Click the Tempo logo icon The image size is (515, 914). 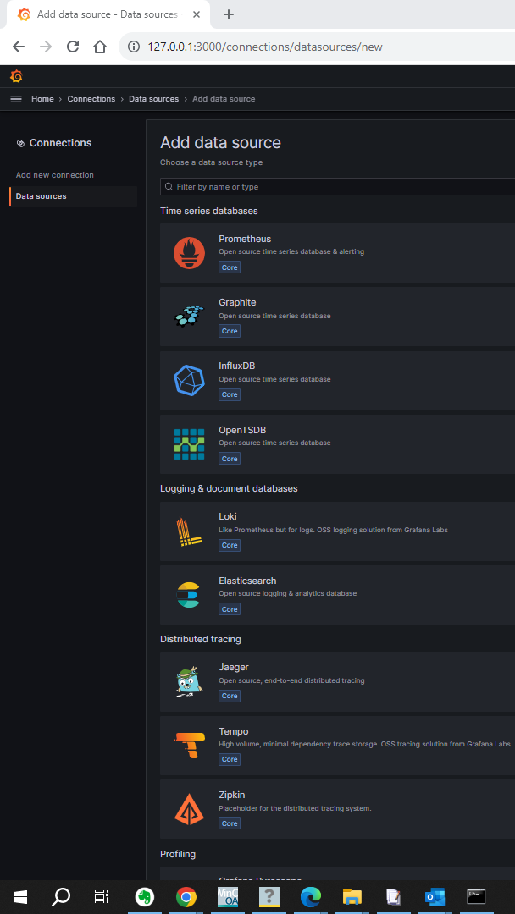(189, 745)
